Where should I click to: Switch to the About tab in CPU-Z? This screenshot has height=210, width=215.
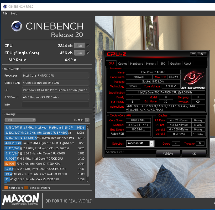pos(187,64)
